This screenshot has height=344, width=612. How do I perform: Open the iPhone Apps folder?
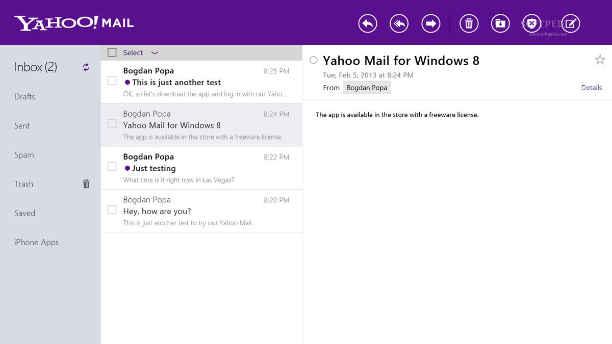(x=36, y=243)
